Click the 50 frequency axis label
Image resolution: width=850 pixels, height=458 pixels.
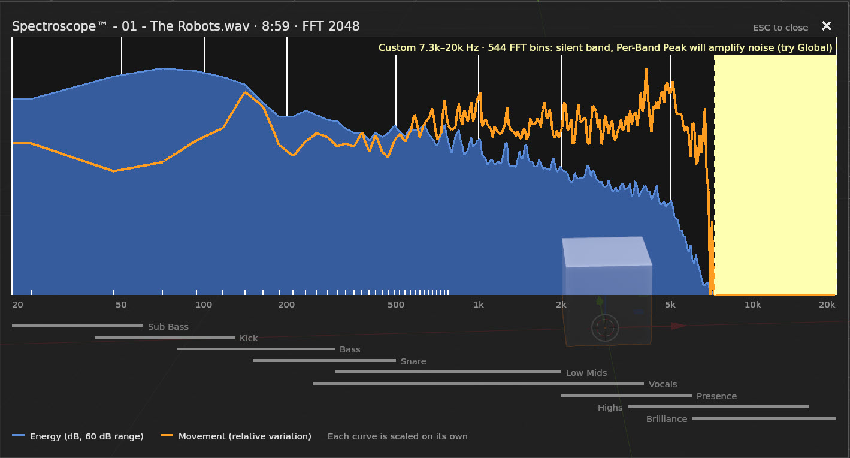point(121,305)
